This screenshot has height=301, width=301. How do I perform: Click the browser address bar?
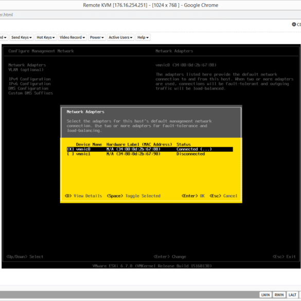pos(150,15)
